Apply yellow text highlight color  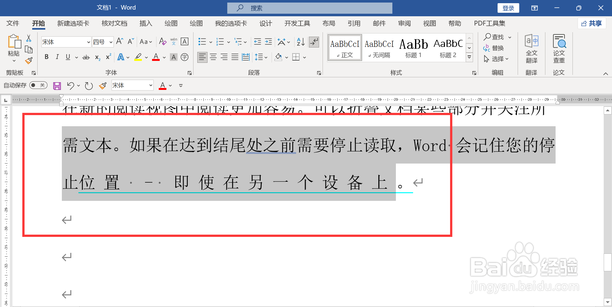click(x=138, y=57)
